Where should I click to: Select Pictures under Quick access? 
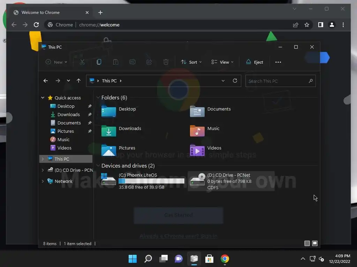pyautogui.click(x=66, y=131)
